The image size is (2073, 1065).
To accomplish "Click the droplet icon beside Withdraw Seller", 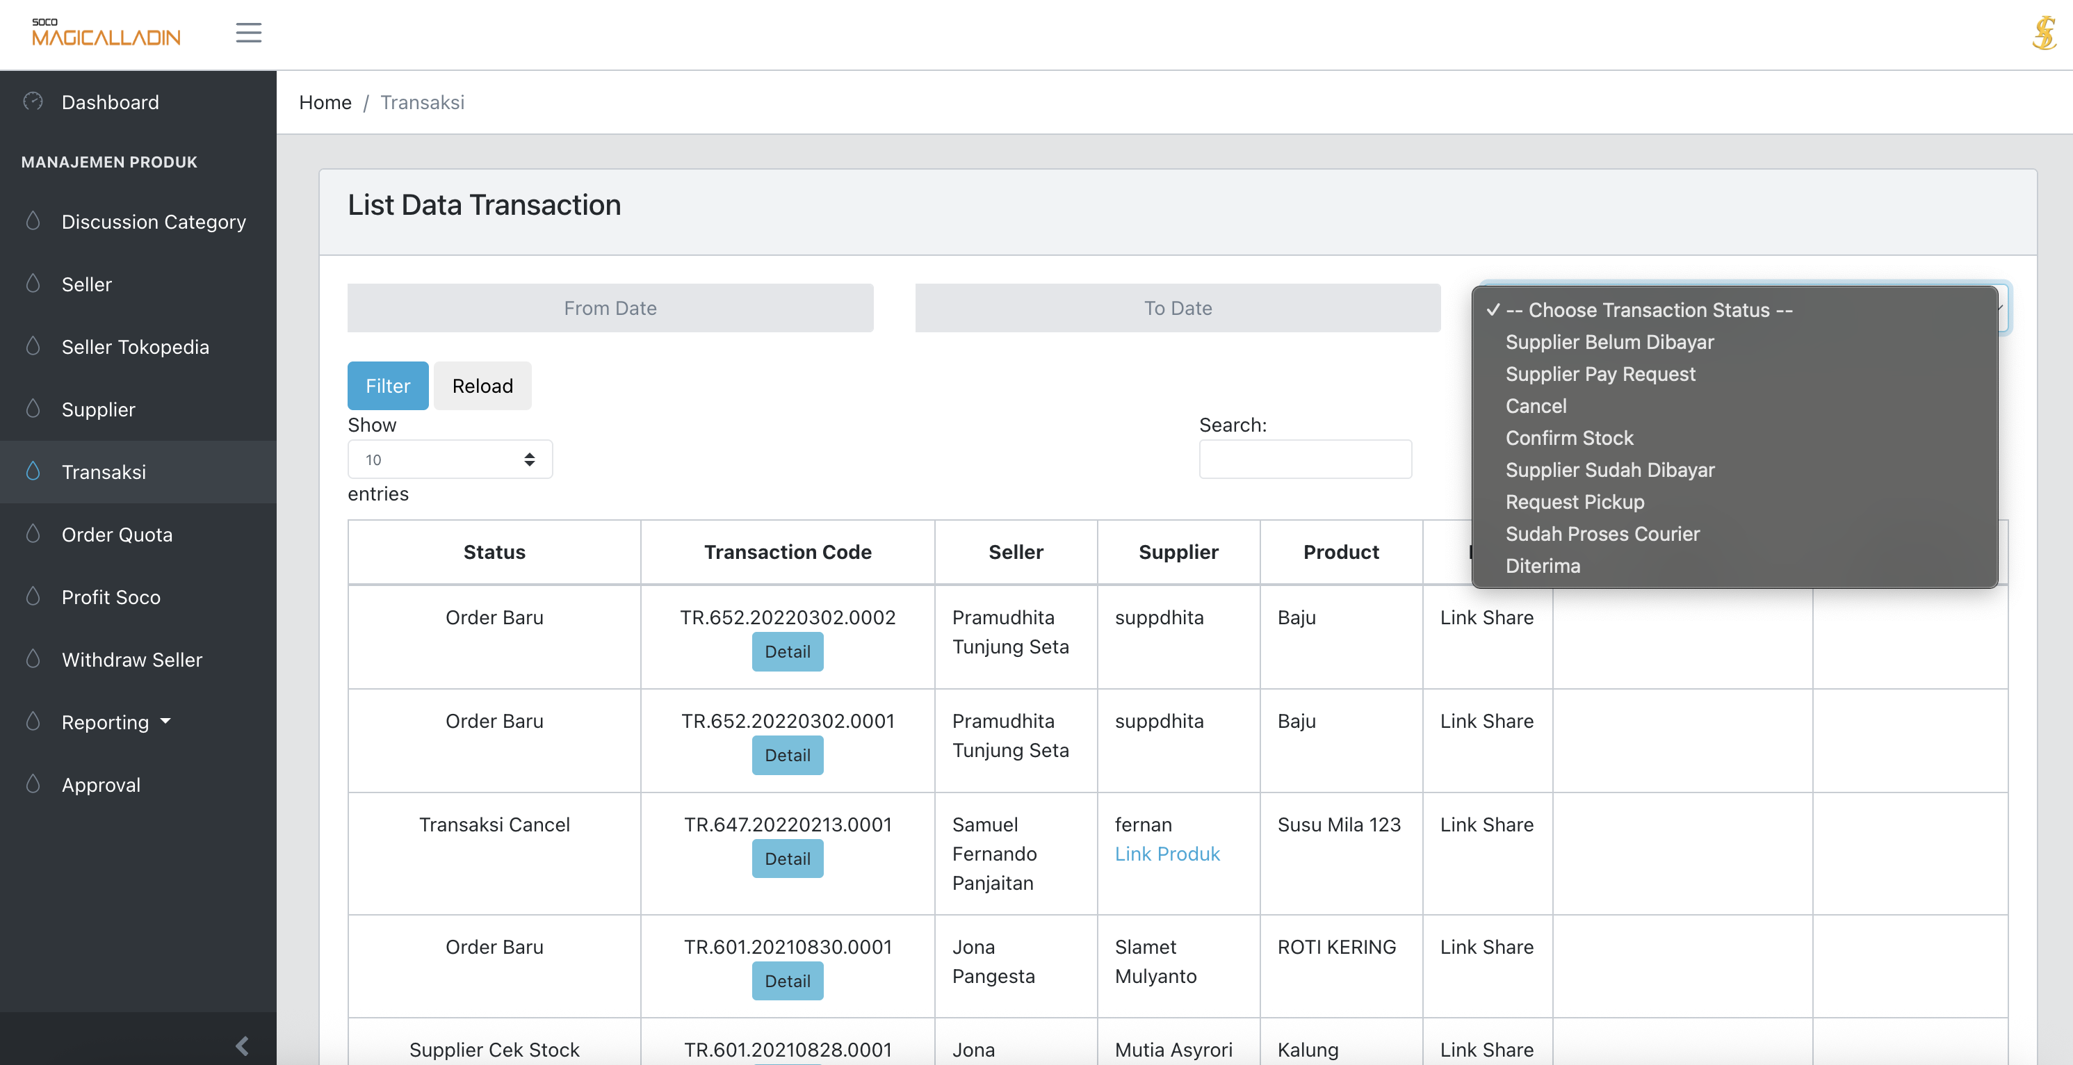I will pos(33,659).
